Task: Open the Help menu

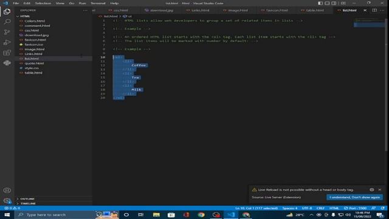Action: 114,3
